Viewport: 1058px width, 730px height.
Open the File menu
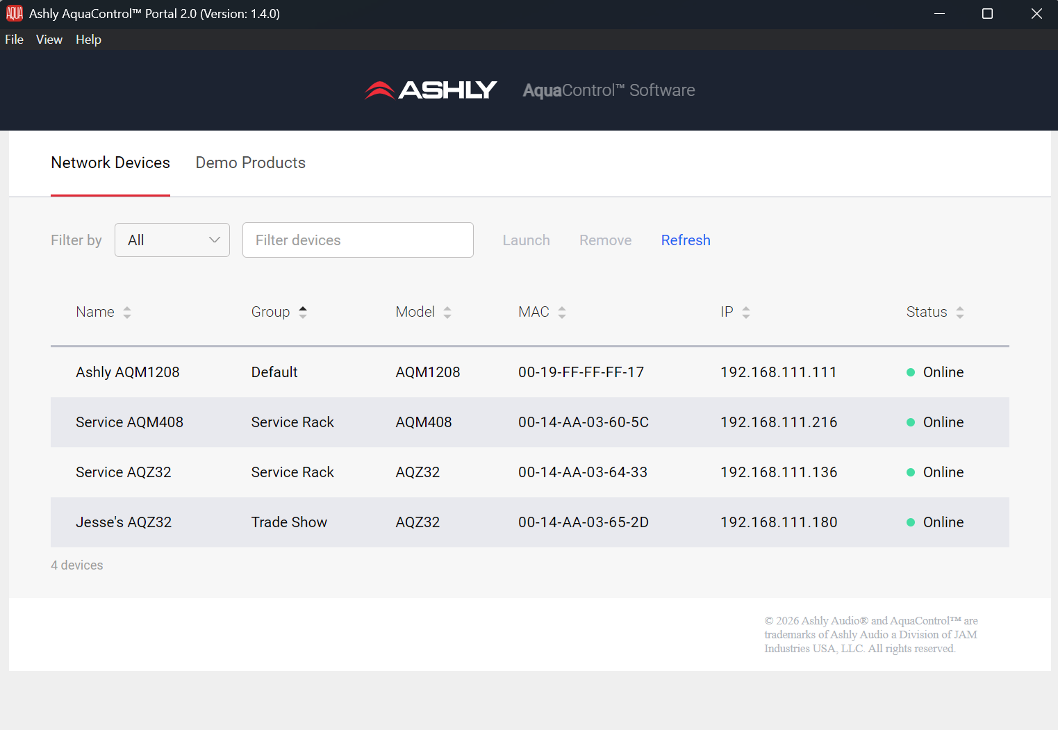(x=14, y=40)
